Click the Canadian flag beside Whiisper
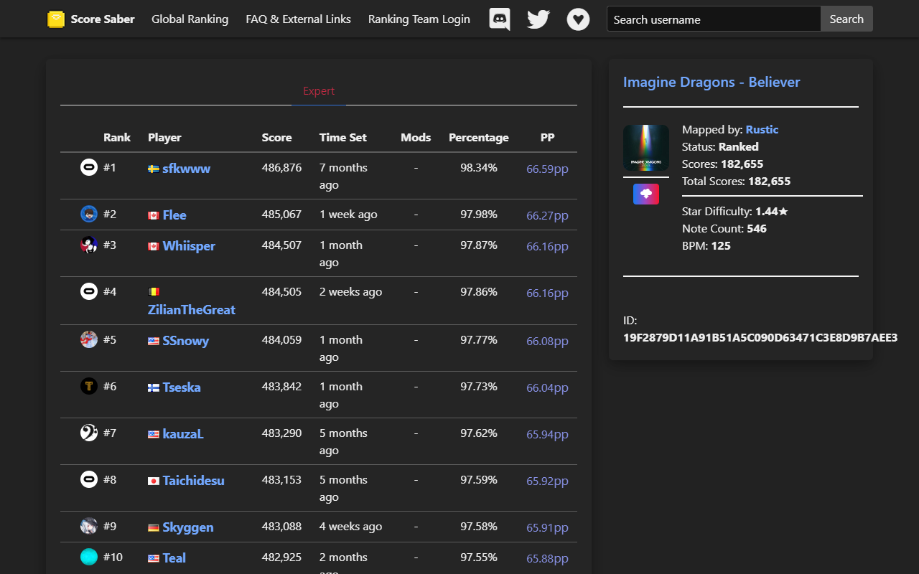919x574 pixels. [x=154, y=247]
